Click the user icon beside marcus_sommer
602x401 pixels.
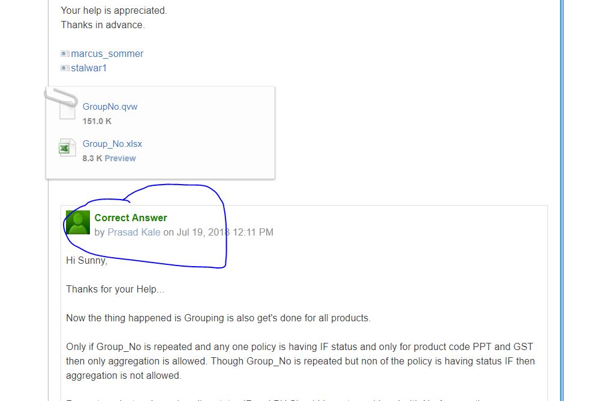click(65, 54)
